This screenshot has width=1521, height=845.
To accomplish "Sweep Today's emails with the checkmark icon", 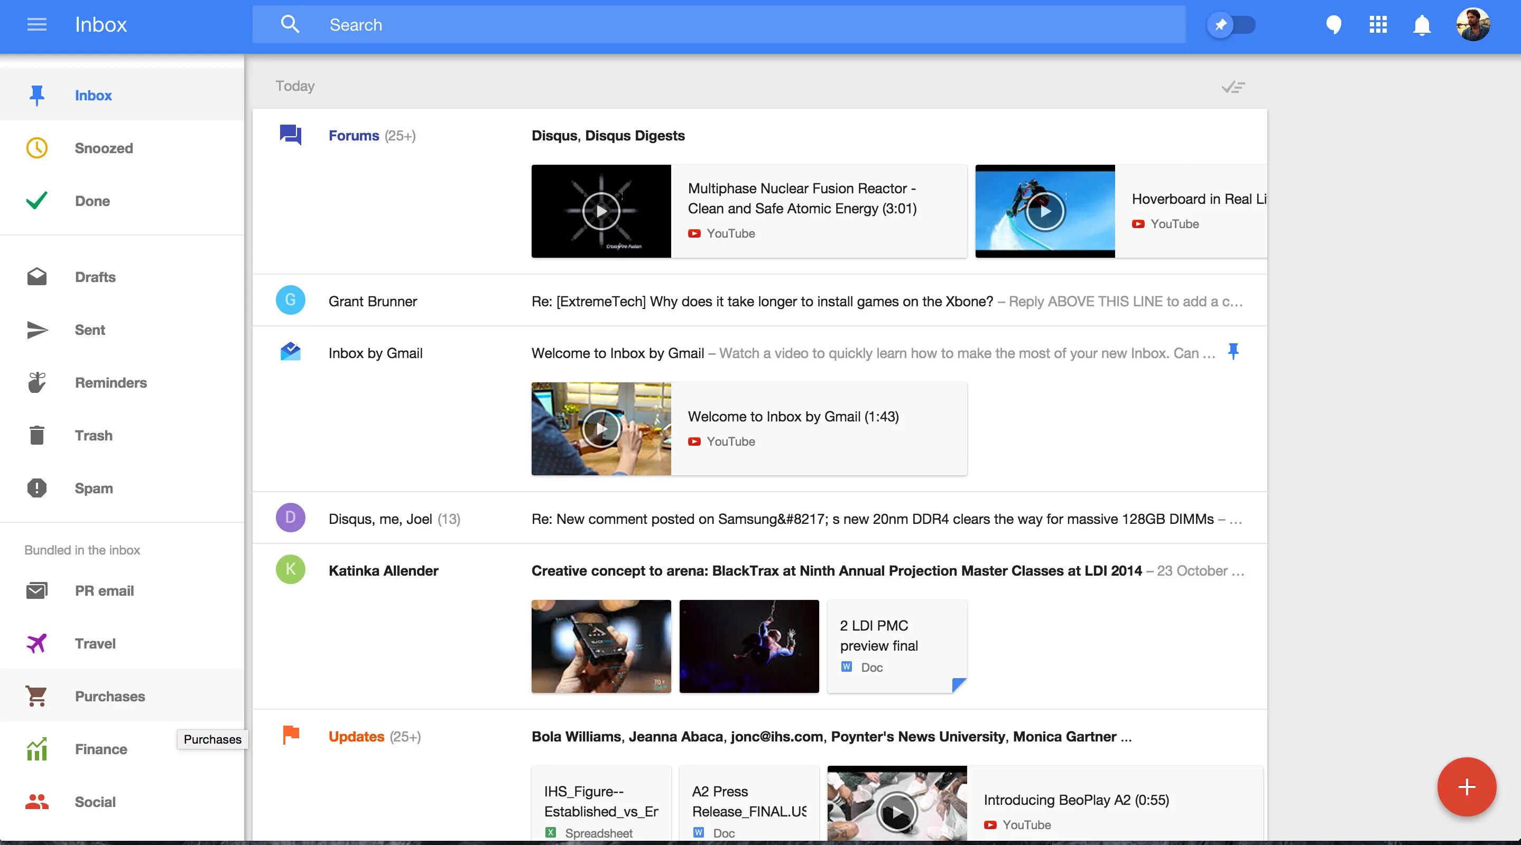I will (1233, 87).
